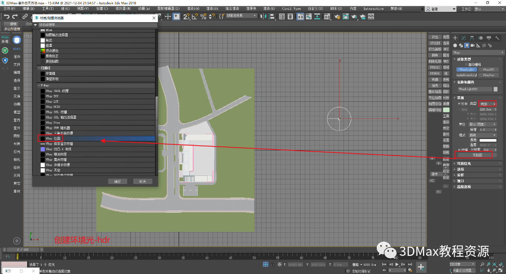Open the Create panel plus tab
The image size is (506, 274).
(x=455, y=38)
